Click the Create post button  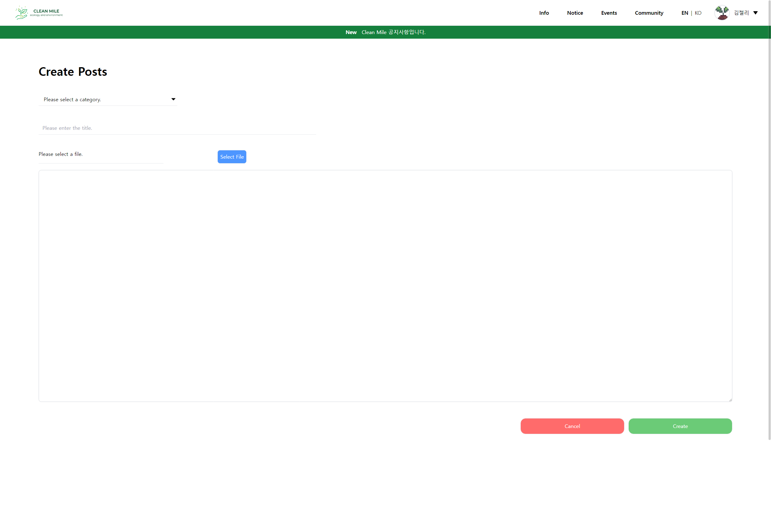[680, 426]
